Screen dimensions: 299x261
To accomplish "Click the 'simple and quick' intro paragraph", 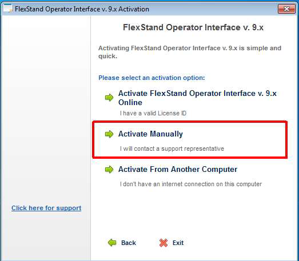I will click(x=190, y=52).
